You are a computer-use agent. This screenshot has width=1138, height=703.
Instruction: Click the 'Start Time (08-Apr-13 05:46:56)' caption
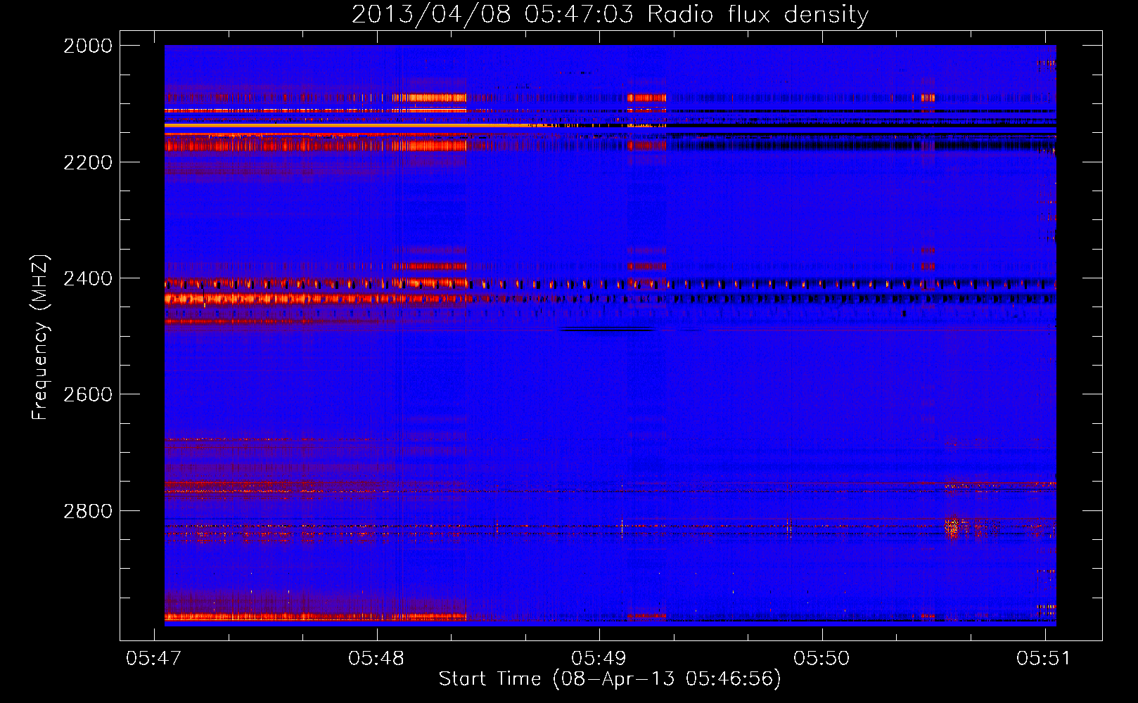coord(610,679)
